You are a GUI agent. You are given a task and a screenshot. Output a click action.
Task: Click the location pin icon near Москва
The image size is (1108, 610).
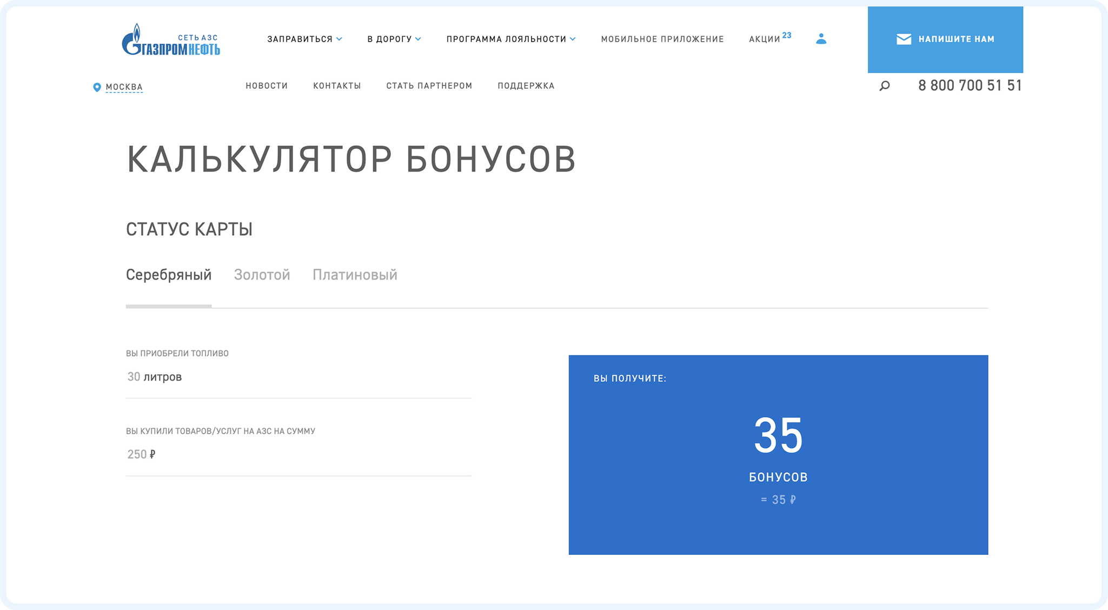(x=97, y=87)
